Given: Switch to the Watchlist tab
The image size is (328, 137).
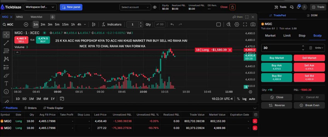Looking at the screenshot, I should point(36,17).
